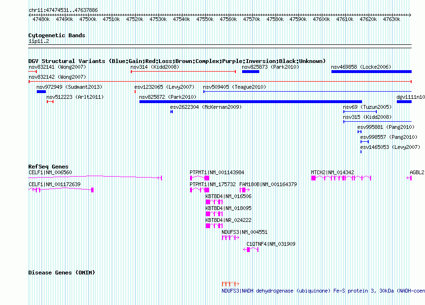425x305 pixels.
Task: Click the nsv512223 (Arlt2011) red marker
Action: [50, 102]
